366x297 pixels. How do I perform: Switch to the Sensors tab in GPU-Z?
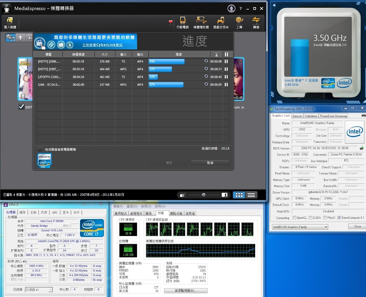point(297,116)
